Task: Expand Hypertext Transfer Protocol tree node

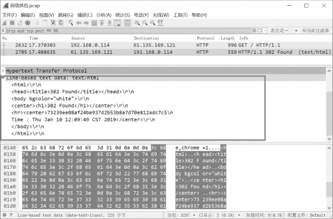Action: pos(3,71)
